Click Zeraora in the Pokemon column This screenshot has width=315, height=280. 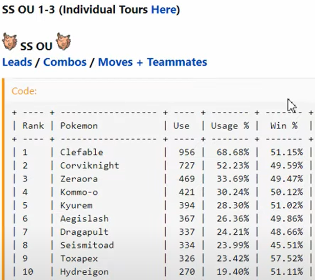(79, 179)
